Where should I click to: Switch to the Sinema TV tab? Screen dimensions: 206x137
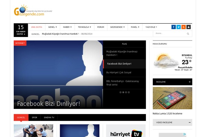click(49, 117)
